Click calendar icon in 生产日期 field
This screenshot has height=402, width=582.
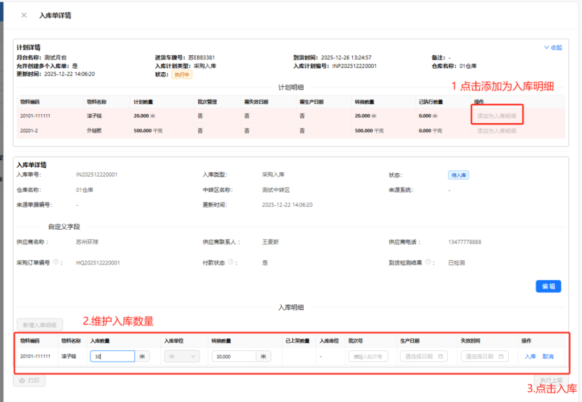(439, 357)
